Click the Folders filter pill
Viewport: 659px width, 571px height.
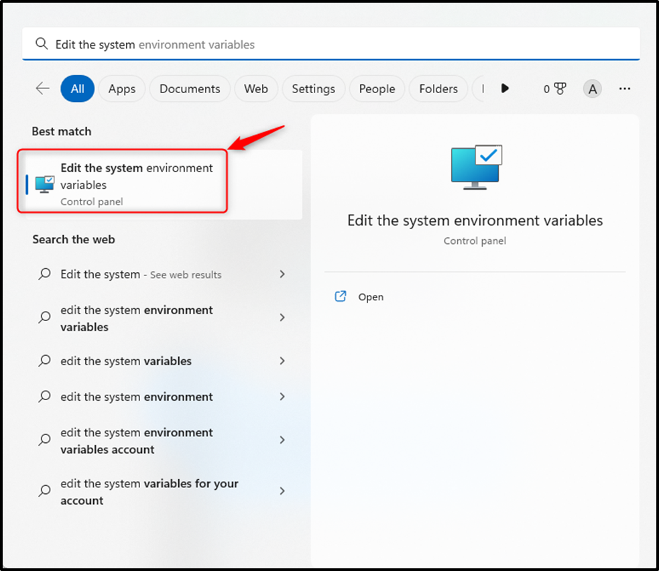(438, 88)
